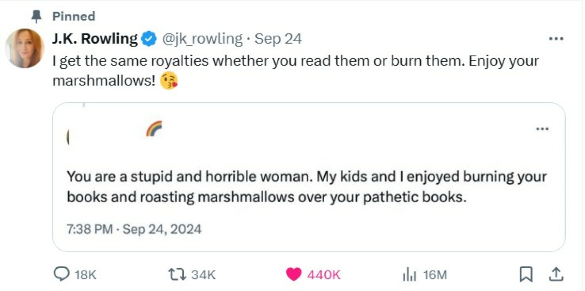This screenshot has height=291, width=585.
Task: Click J.K. Rowling's verified badge
Action: click(x=149, y=38)
